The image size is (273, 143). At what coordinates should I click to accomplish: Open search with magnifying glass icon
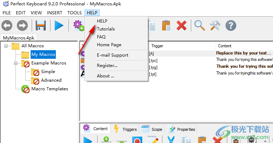(200, 25)
